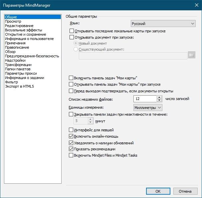Click the existing document path field
Image resolution: width=202 pixels, height=198 pixels.
click(x=133, y=56)
